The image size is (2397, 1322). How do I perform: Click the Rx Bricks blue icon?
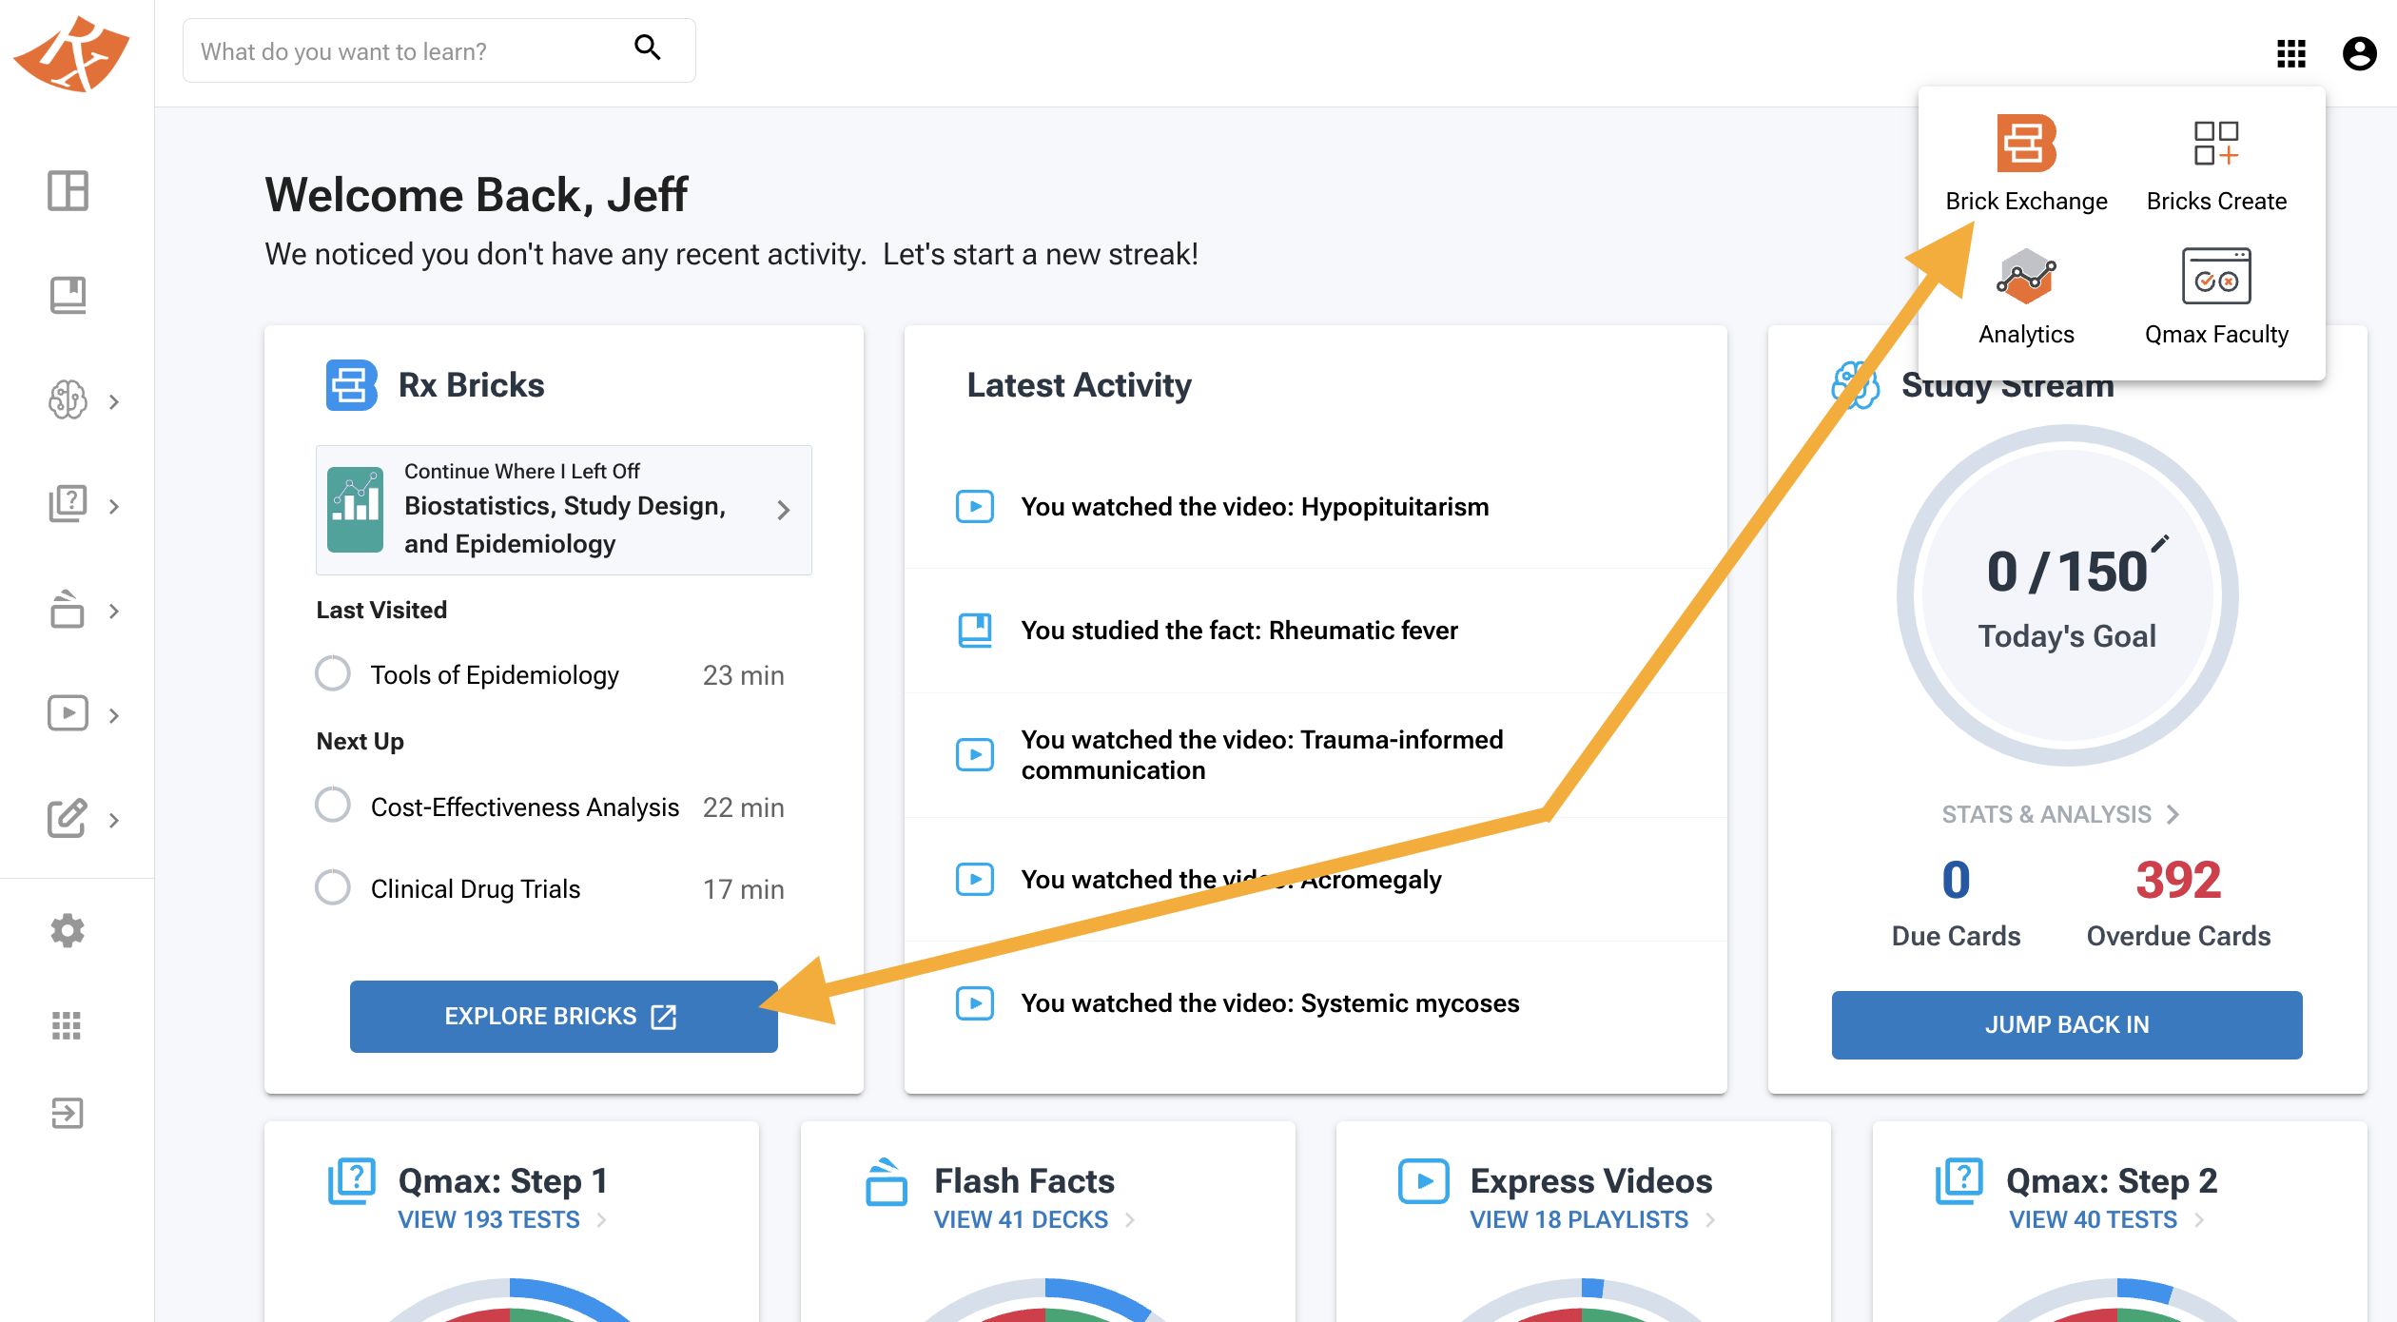coord(351,385)
